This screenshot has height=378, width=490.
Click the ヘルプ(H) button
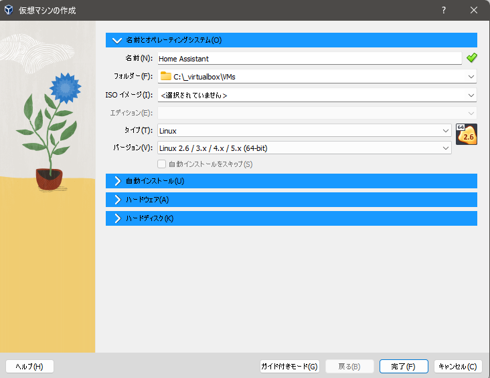(x=29, y=367)
